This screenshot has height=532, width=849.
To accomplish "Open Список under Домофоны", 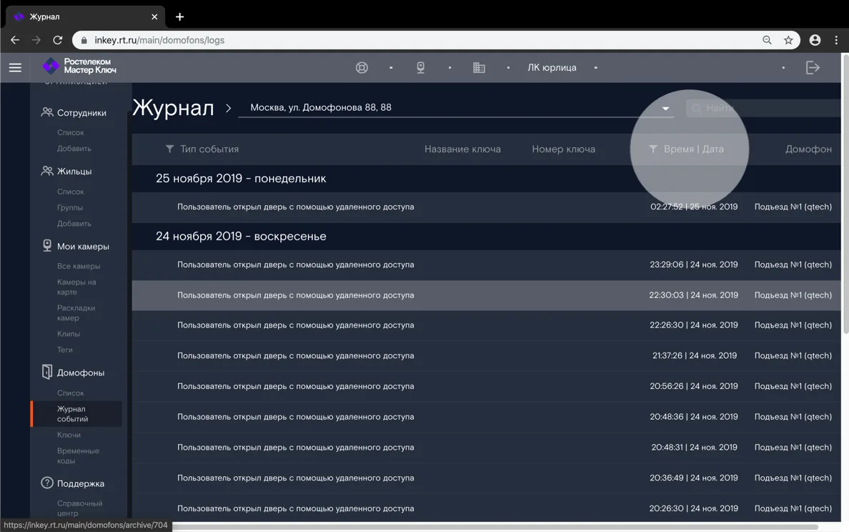I will [x=70, y=393].
